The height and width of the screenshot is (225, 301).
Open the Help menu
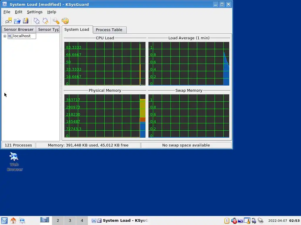[x=52, y=12]
